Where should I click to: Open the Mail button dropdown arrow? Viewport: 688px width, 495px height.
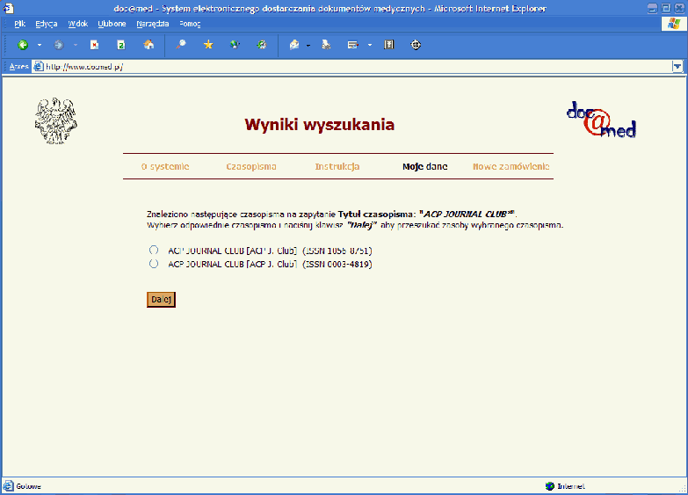click(x=308, y=44)
